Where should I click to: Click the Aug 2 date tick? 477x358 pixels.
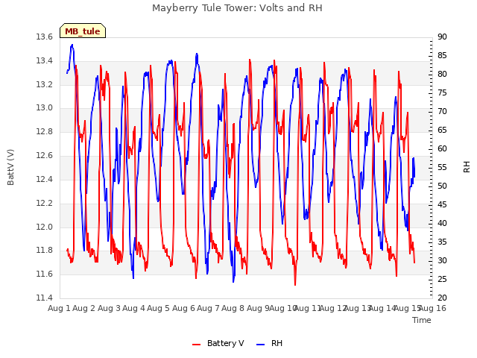pyautogui.click(x=83, y=308)
